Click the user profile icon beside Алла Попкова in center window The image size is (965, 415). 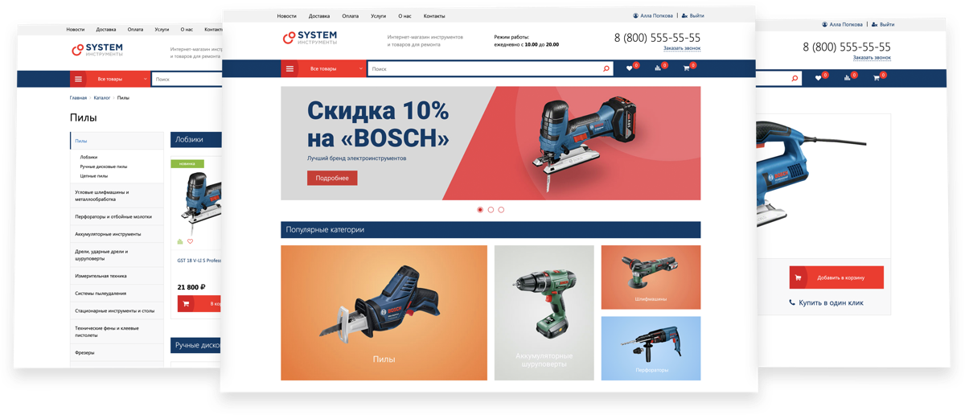point(635,15)
